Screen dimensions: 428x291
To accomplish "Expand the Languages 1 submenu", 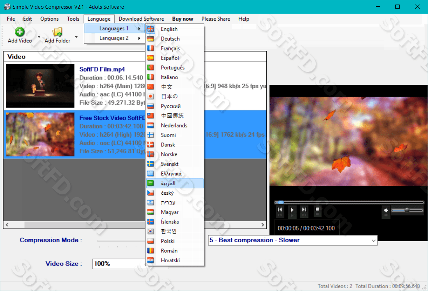I will [x=115, y=29].
